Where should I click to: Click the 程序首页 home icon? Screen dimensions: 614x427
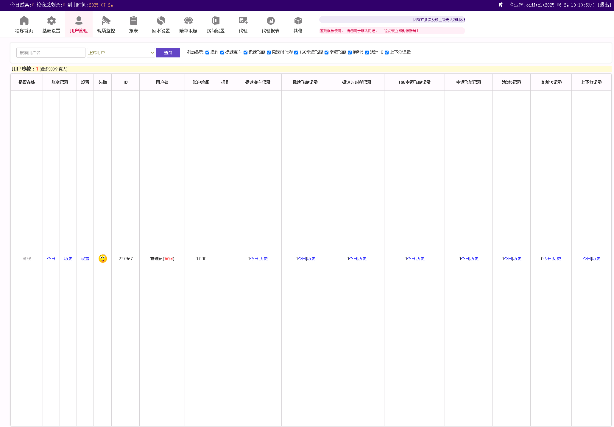click(24, 21)
